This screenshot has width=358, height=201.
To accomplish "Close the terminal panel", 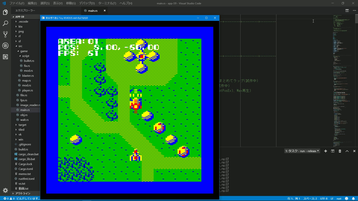I will 354,151.
